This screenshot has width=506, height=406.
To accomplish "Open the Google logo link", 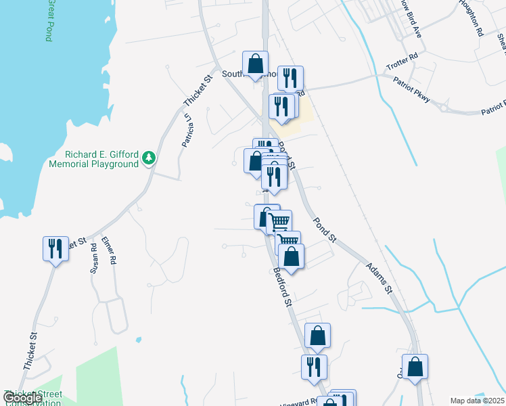I will 22,398.
